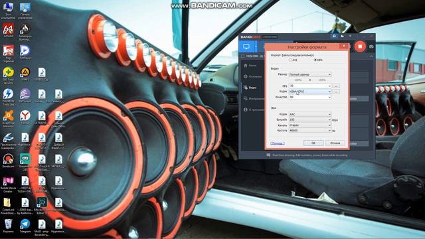
Task: Open the frequency 48000 dropdown
Action: (x=310, y=130)
